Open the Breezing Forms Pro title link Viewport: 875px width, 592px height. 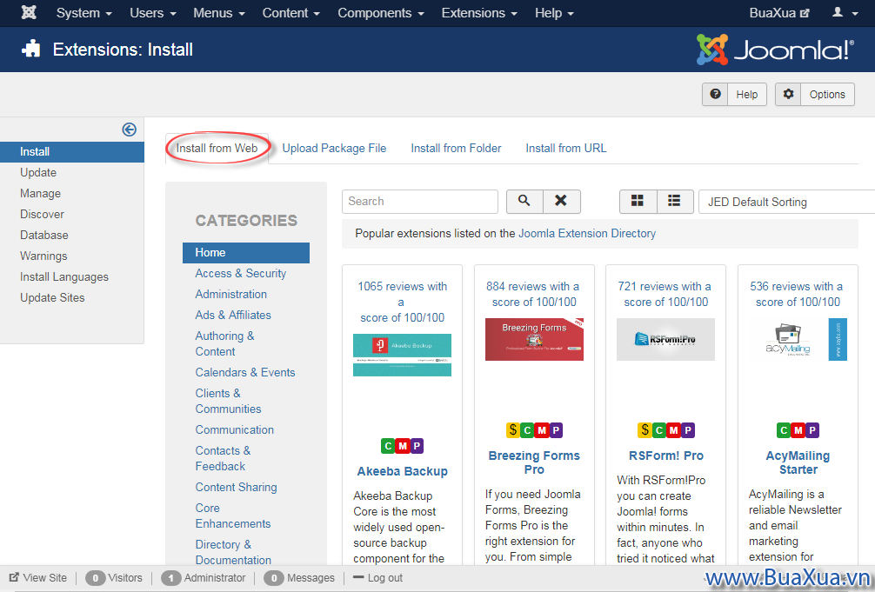tap(534, 462)
